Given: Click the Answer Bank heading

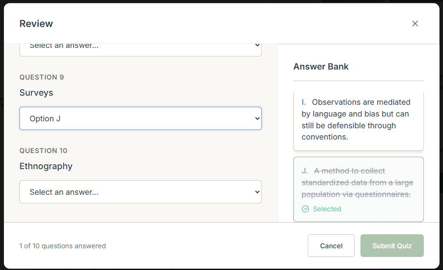Looking at the screenshot, I should point(321,67).
